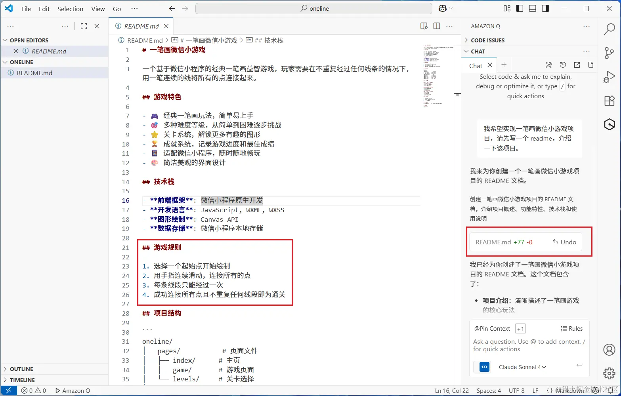The height and width of the screenshot is (396, 621).
Task: Close the Chat tab
Action: click(x=490, y=65)
